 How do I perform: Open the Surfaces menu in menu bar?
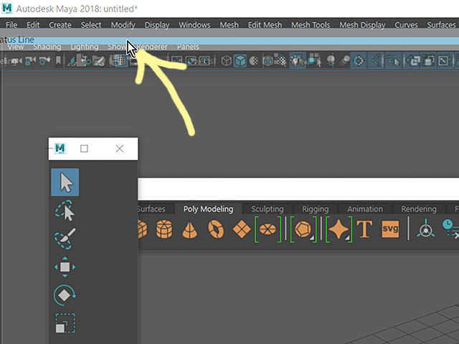point(442,25)
